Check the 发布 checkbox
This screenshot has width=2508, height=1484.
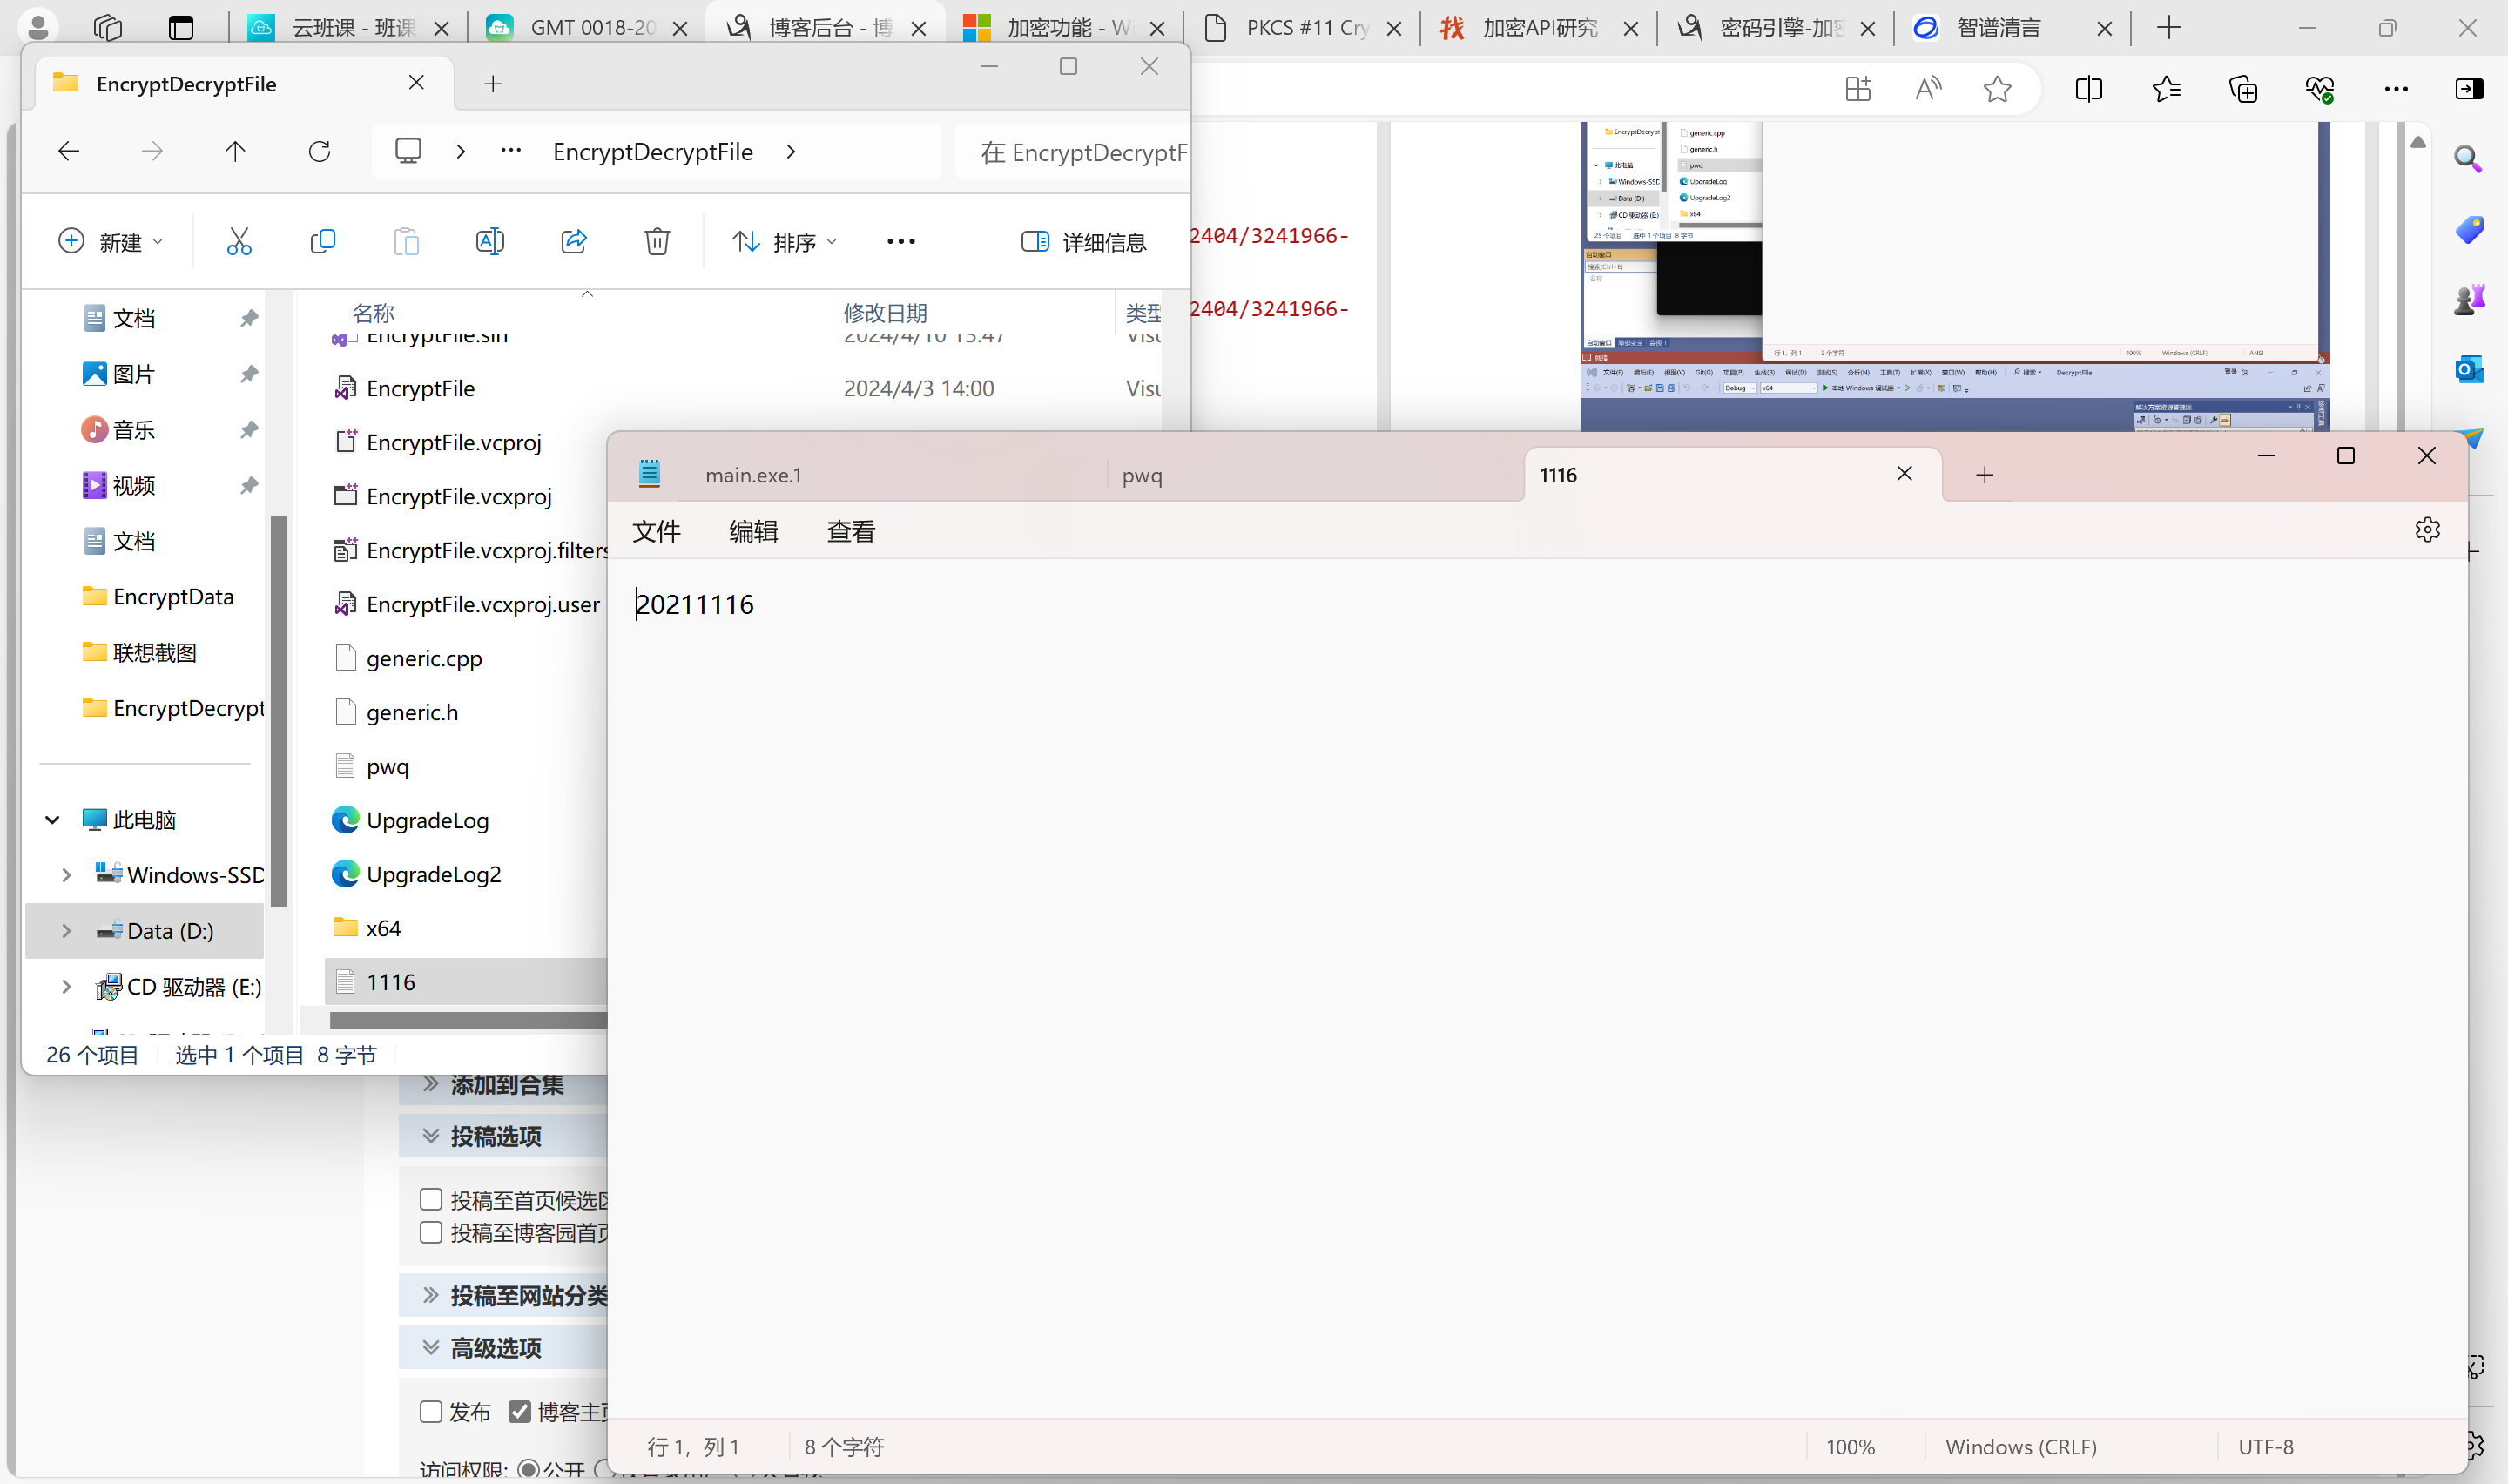(431, 1411)
